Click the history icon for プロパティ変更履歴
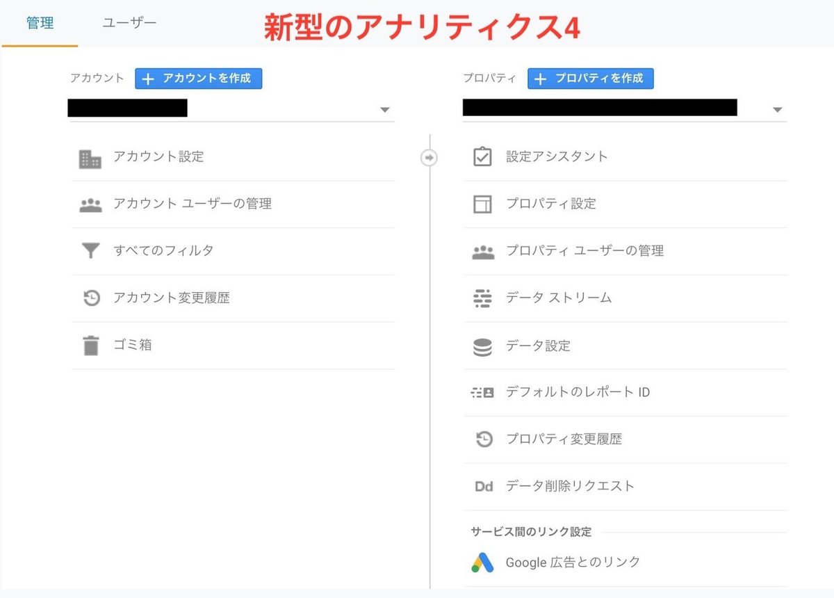Screen dimensions: 834x598 coord(484,439)
